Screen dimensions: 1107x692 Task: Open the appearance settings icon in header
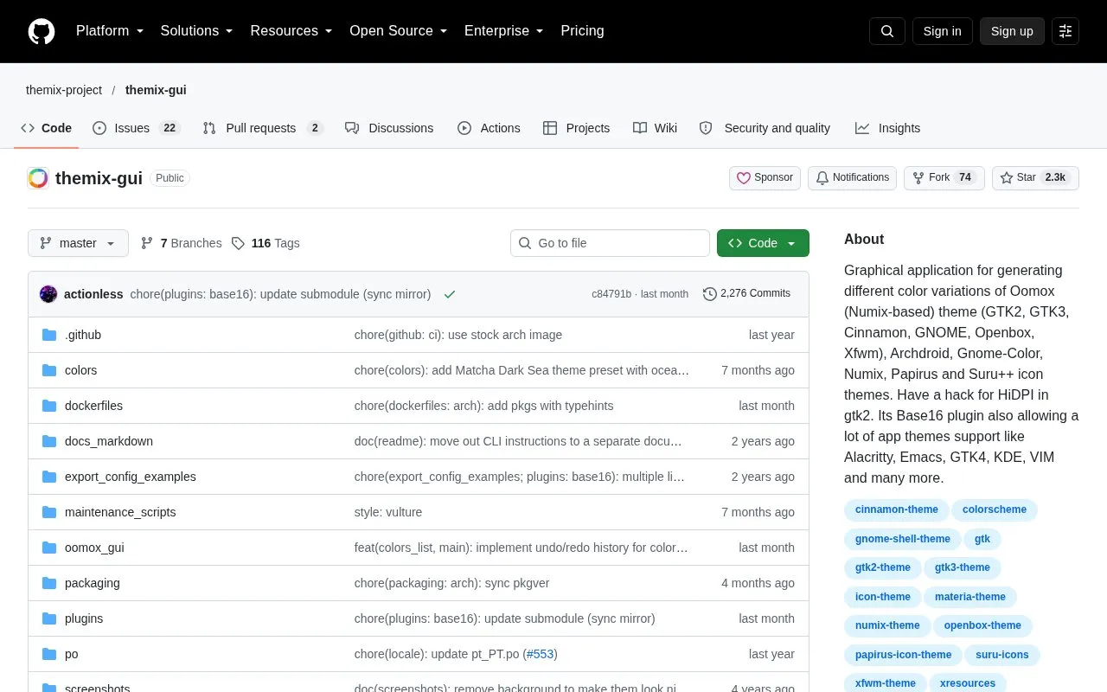[1065, 31]
